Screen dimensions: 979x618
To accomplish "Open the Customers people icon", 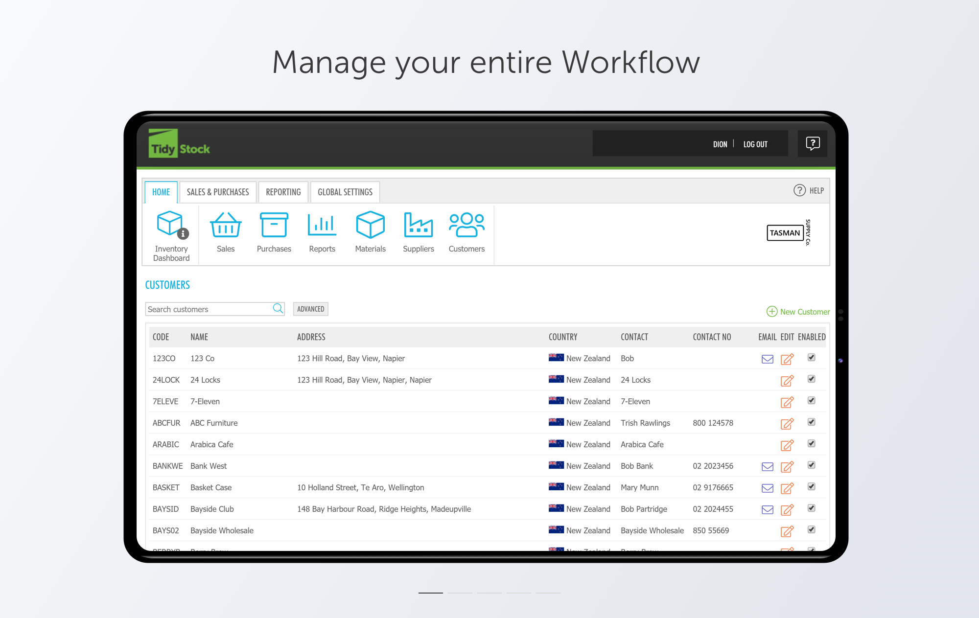I will 466,226.
